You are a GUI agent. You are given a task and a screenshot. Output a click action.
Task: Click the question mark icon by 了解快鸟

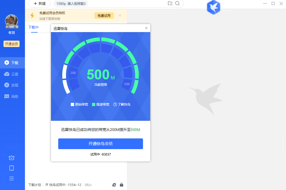(x=115, y=104)
